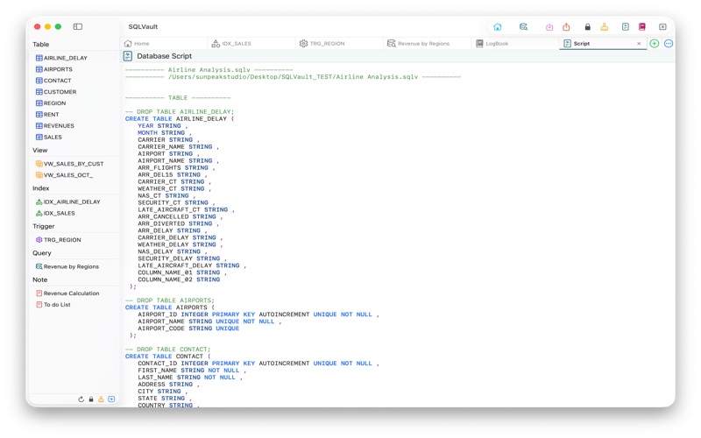Click the boxed X toolbar icon
This screenshot has width=701, height=438.
coord(662,27)
